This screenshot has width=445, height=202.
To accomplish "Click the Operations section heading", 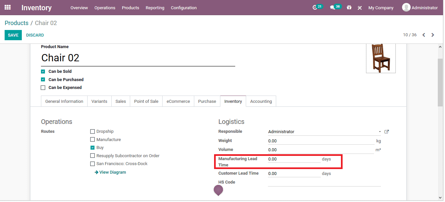I will pos(56,122).
